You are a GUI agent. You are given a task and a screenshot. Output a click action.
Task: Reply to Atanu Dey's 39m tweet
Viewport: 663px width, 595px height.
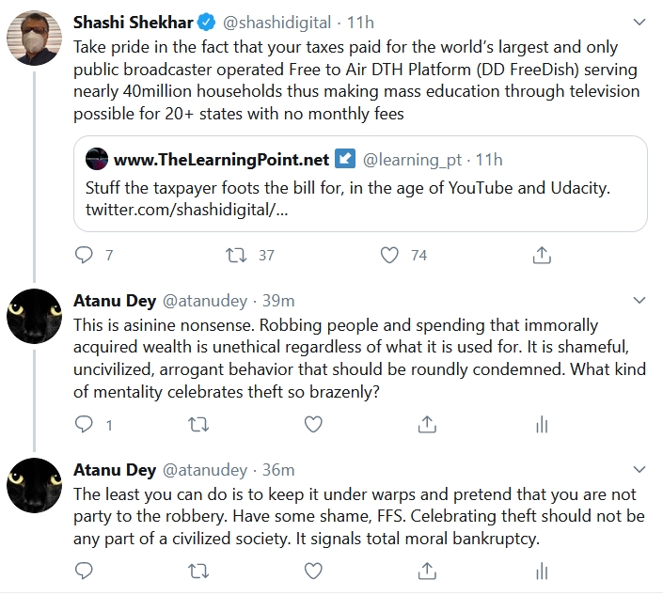click(84, 425)
